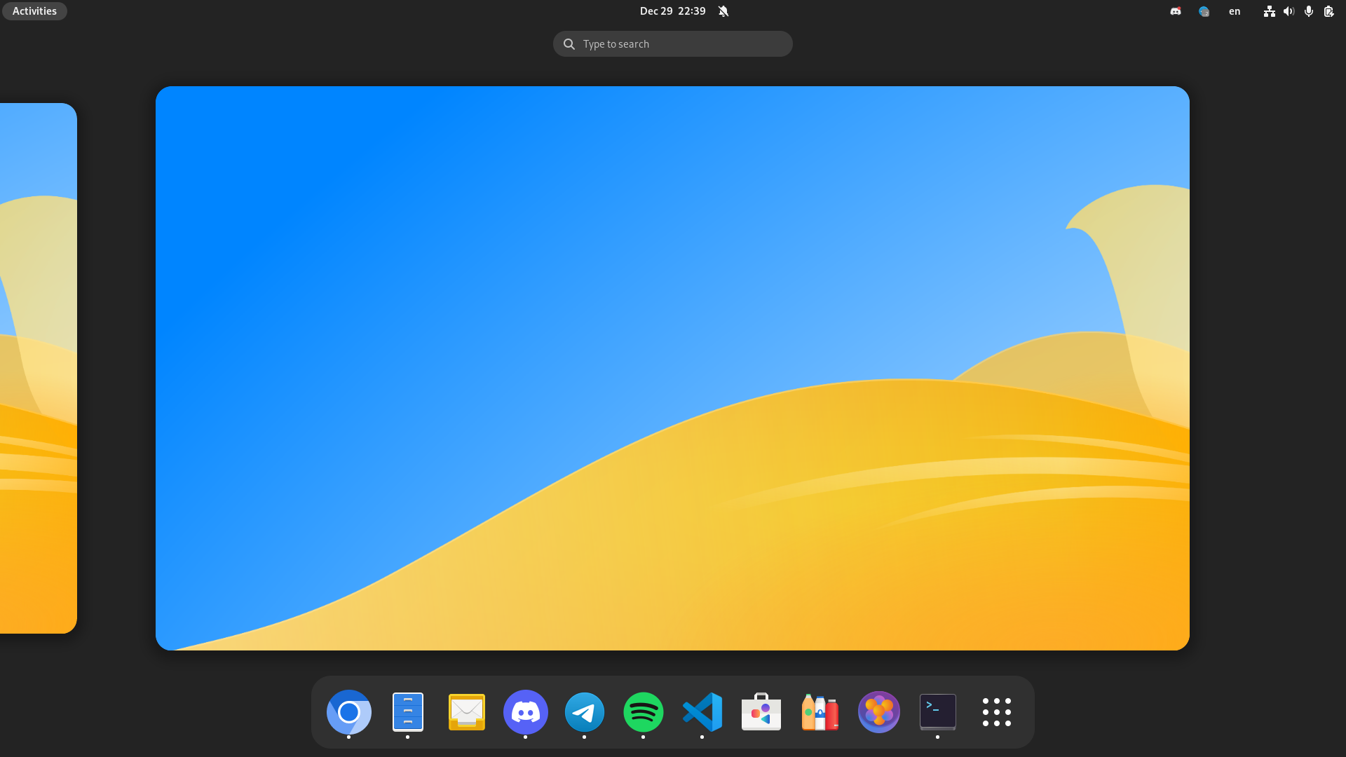Open Mailspring email client
Screen dimensions: 1346x757
(x=466, y=711)
